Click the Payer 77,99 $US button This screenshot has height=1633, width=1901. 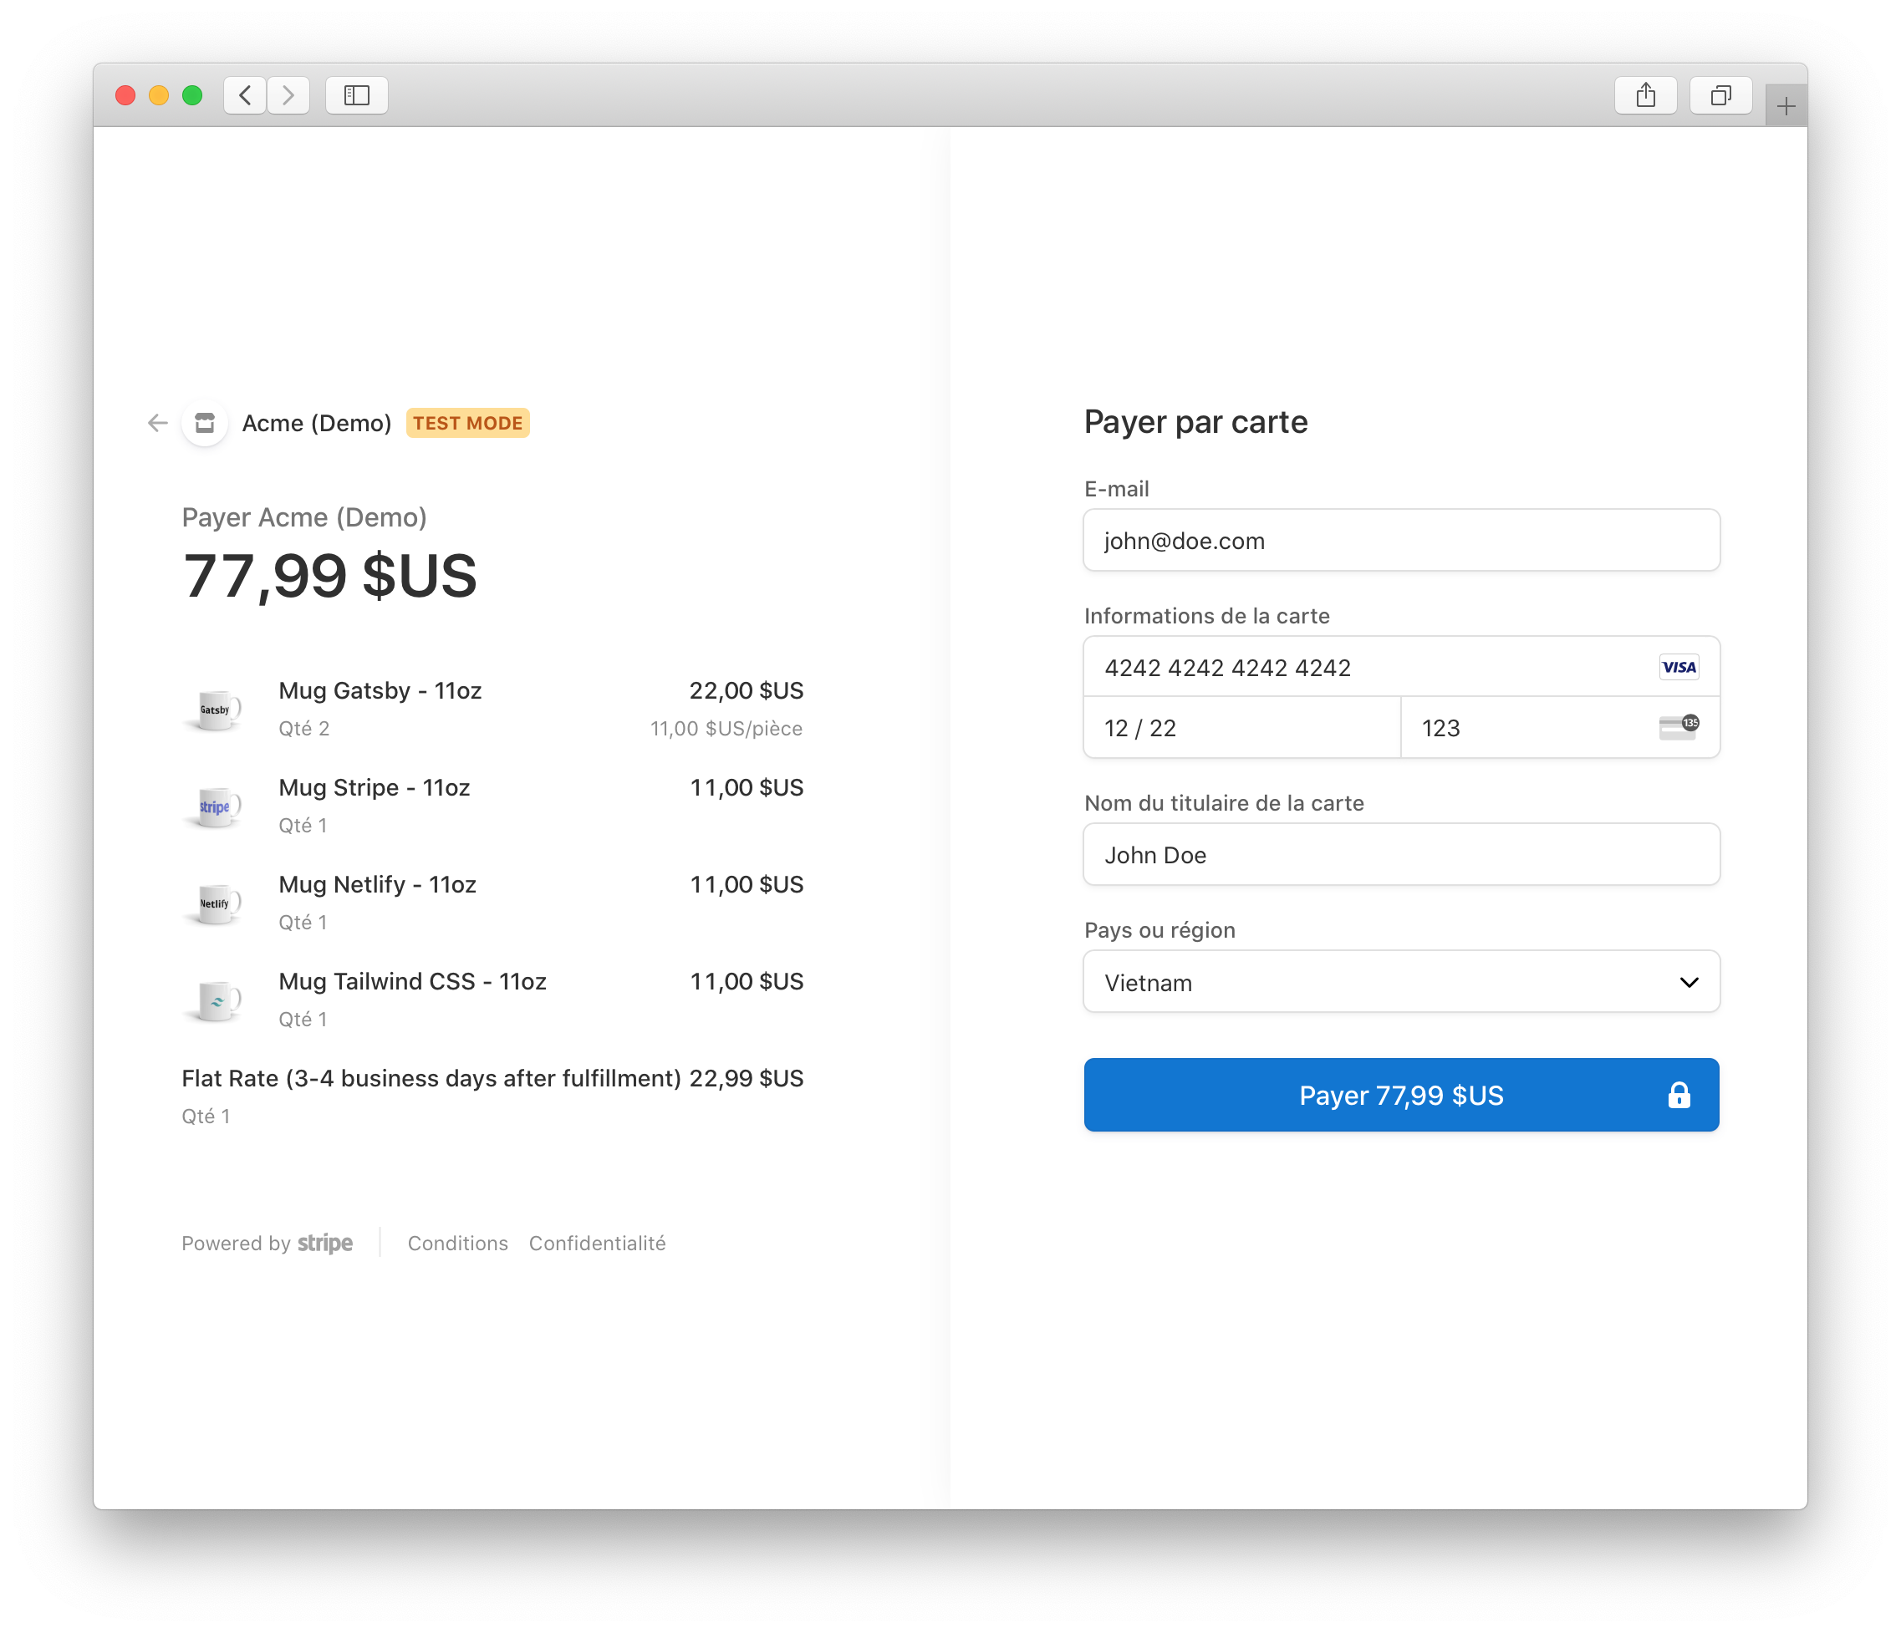click(x=1401, y=1095)
